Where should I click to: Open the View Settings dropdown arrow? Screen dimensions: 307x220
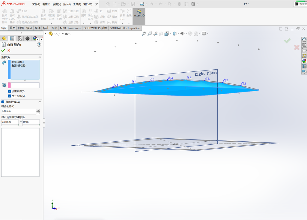207,34
